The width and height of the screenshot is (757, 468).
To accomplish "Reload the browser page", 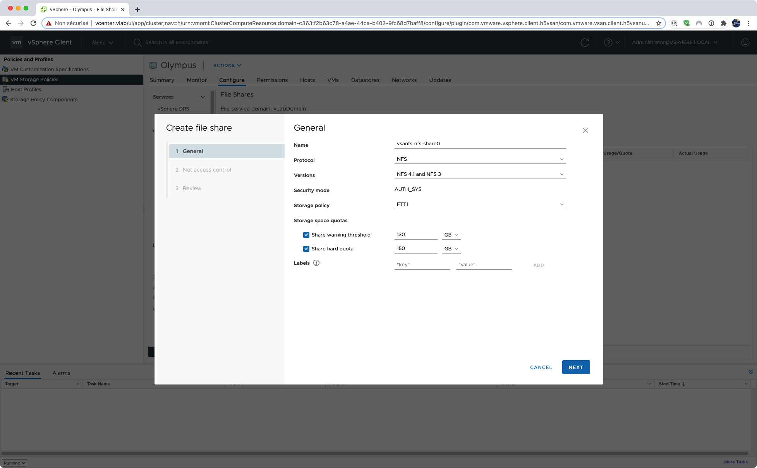I will tap(33, 23).
